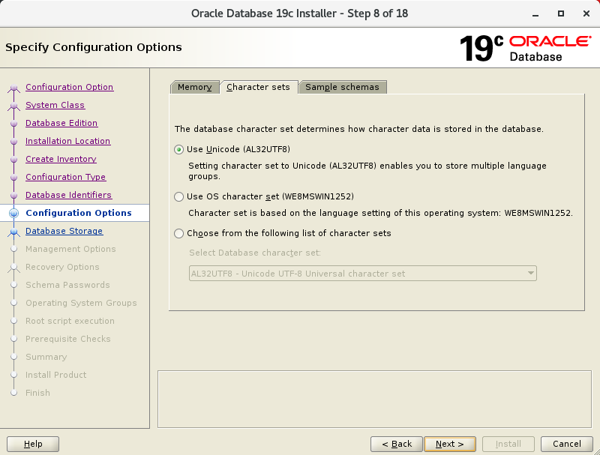
Task: Click the Database Identifiers step bullet icon
Action: coord(13,196)
